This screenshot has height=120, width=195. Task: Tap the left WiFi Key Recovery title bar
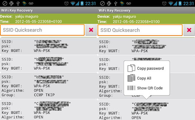[49, 10]
